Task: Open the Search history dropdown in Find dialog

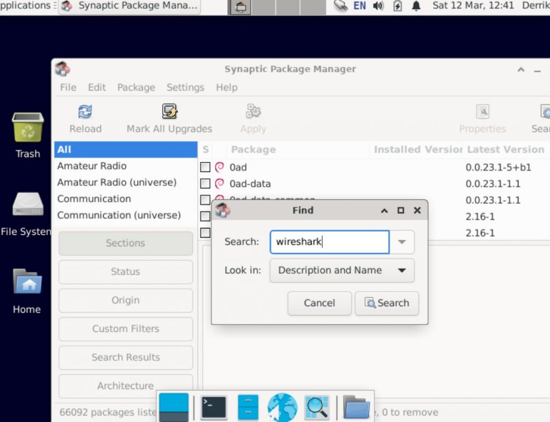Action: (x=402, y=242)
